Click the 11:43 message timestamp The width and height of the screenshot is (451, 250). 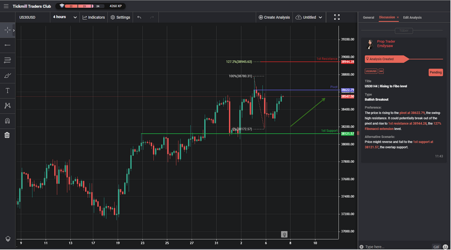click(x=439, y=156)
